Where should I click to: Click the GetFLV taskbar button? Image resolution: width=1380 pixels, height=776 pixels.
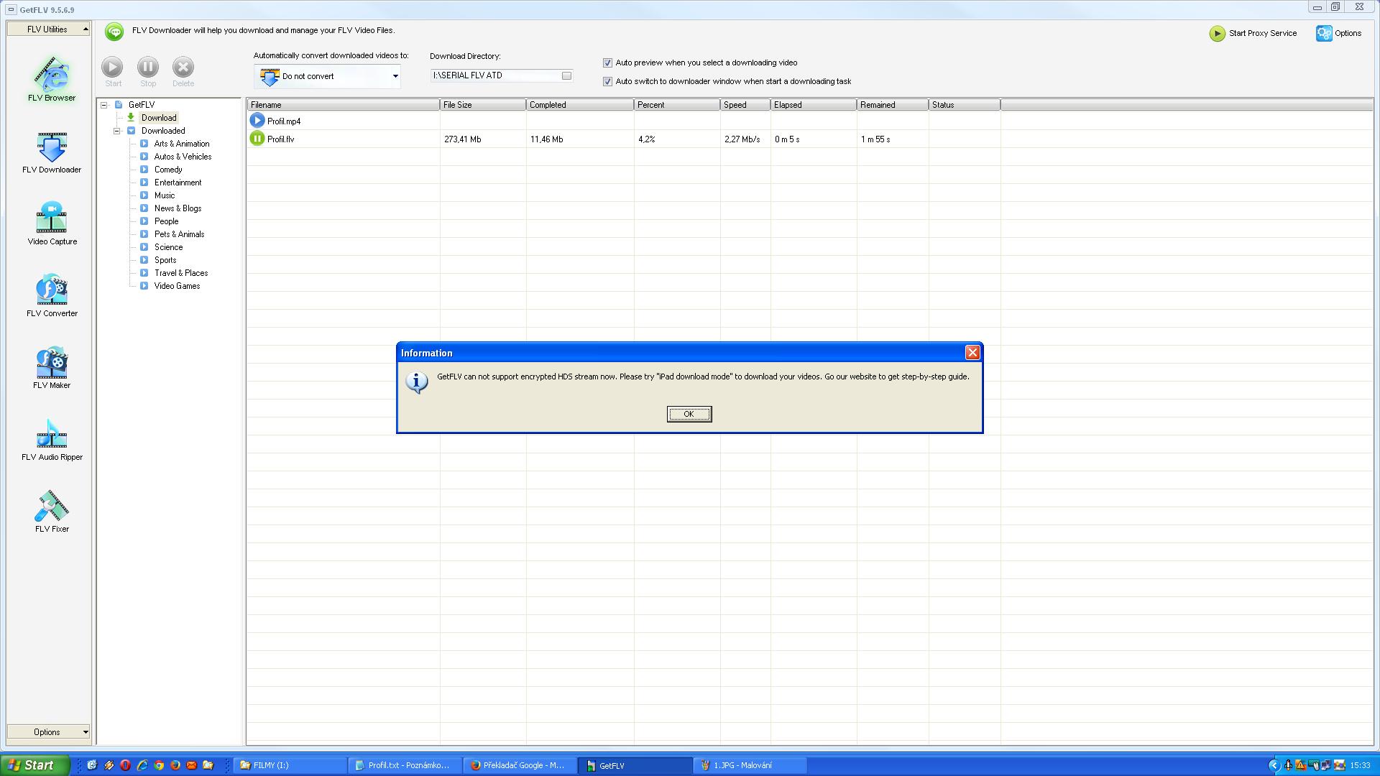point(635,765)
